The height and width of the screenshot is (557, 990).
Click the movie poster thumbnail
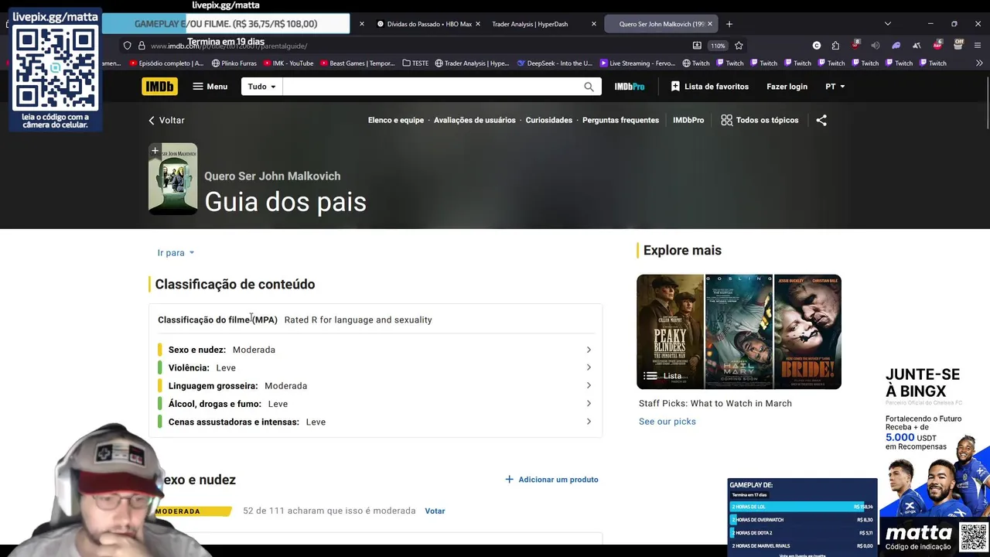(173, 179)
